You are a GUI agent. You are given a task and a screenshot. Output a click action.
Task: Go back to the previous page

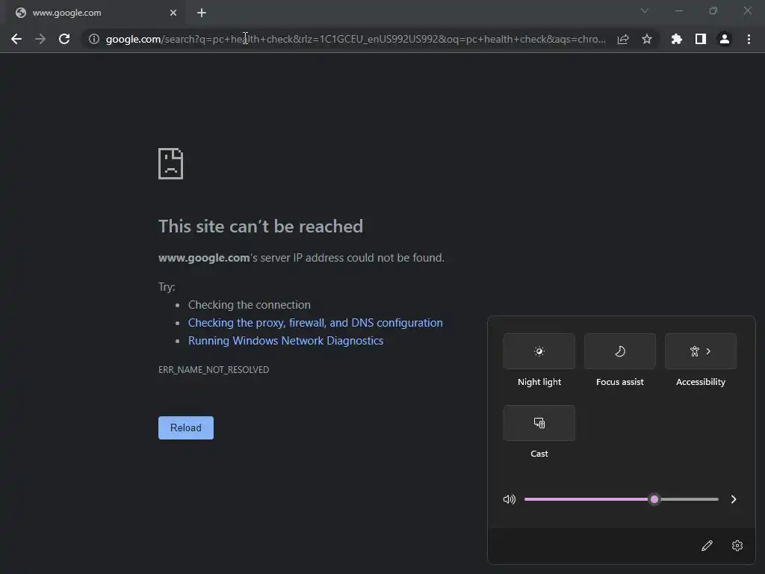16,39
